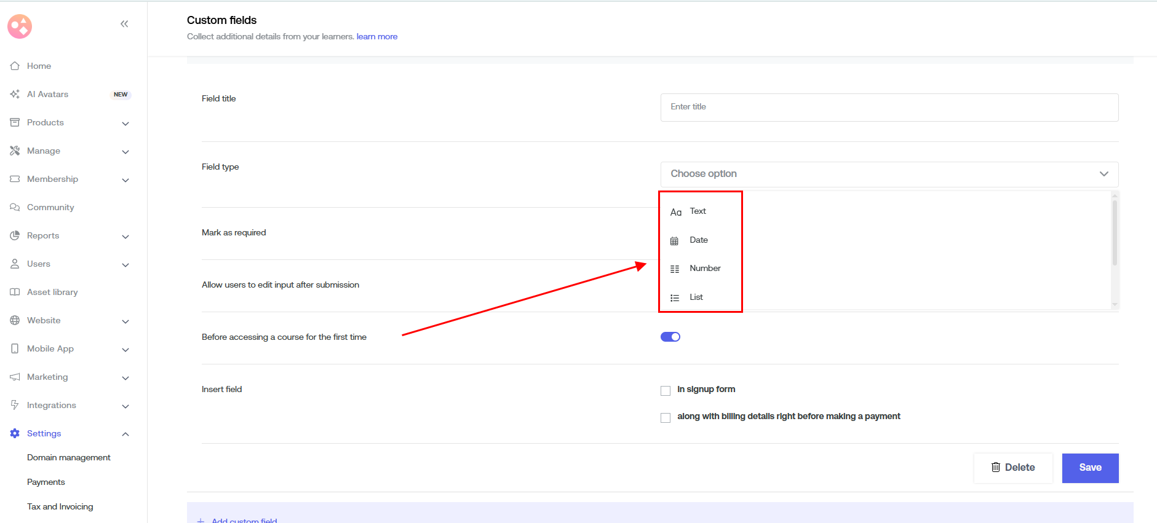Click the Community chat icon

tap(15, 207)
